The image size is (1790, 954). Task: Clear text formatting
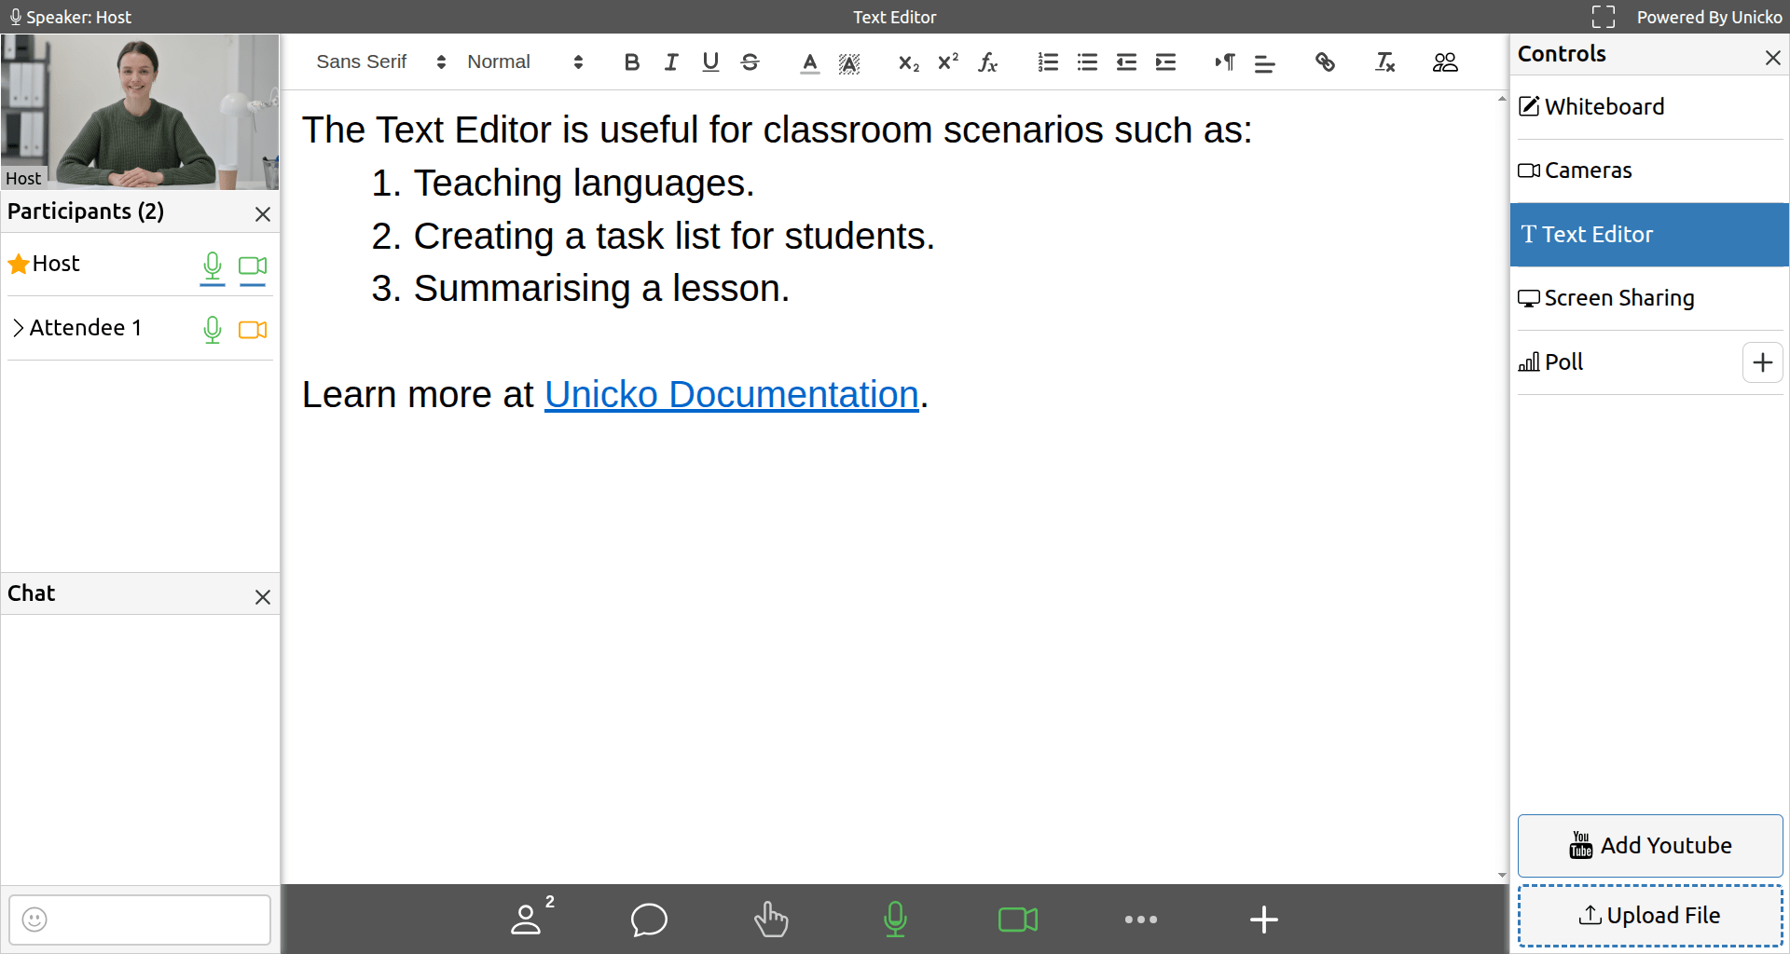(1384, 62)
